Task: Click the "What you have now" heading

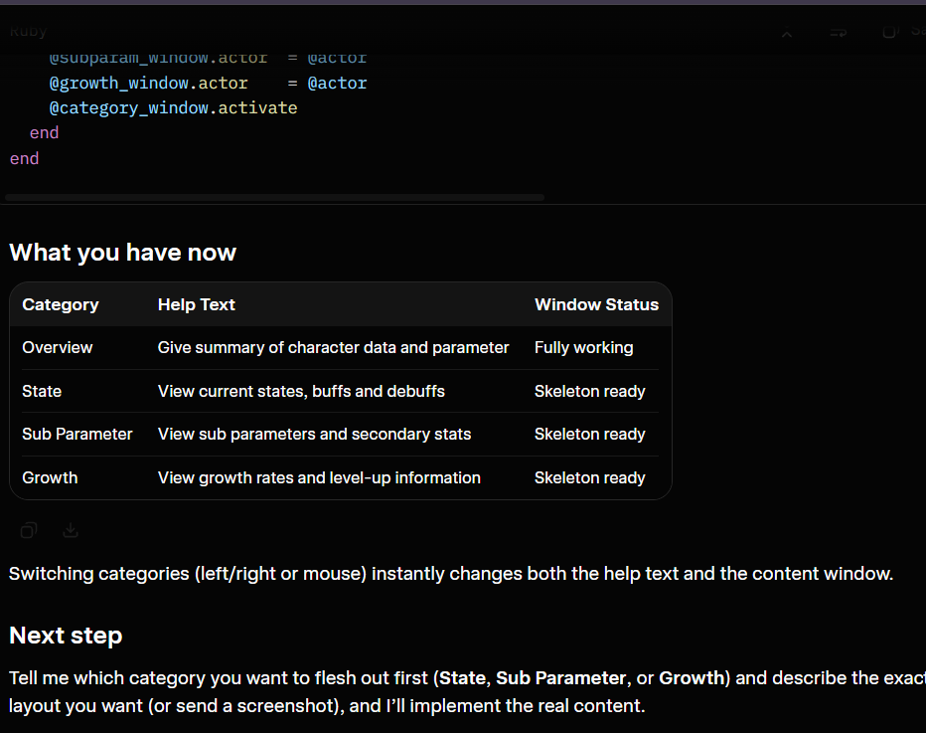Action: pyautogui.click(x=122, y=253)
